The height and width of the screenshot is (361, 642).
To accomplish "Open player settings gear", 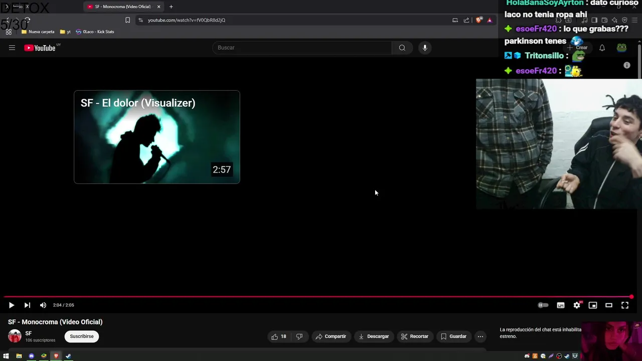I will [x=577, y=305].
